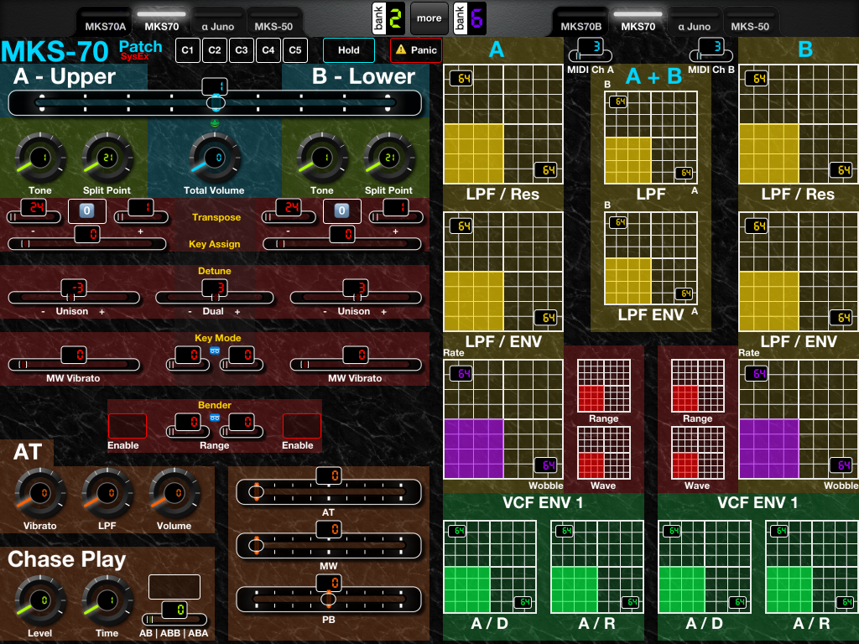
Task: Click the more button between banks
Action: [x=429, y=18]
